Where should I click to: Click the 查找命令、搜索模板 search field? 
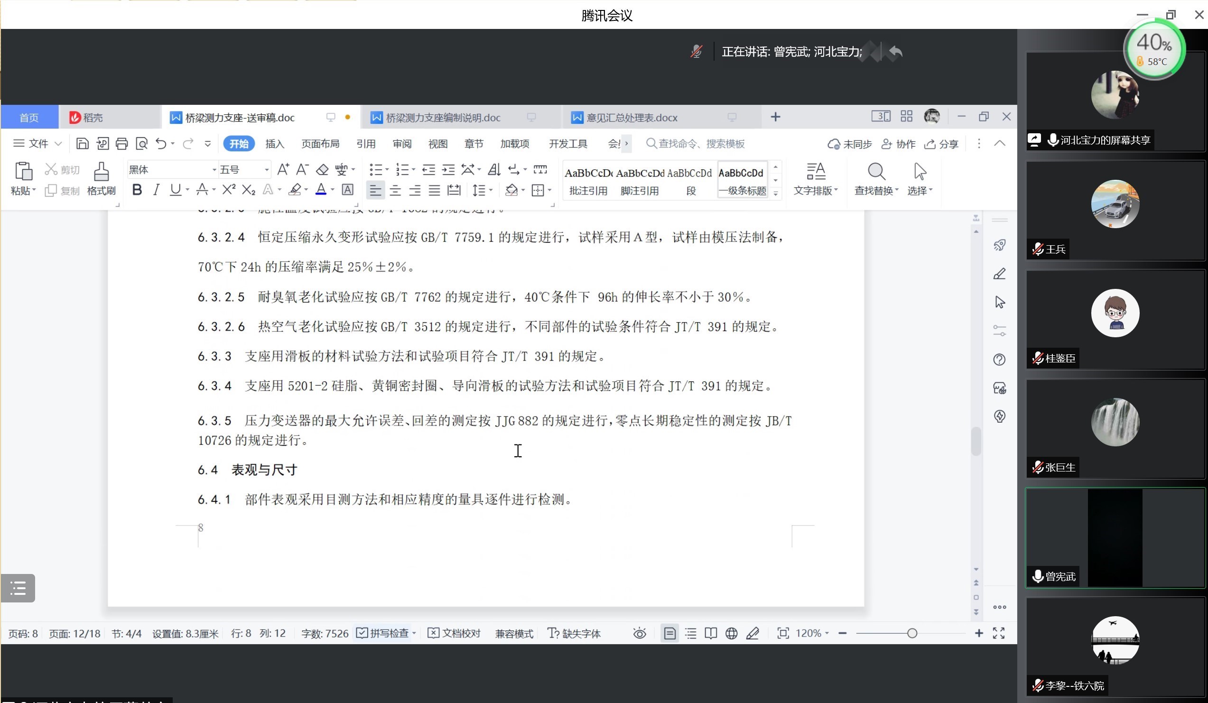[695, 144]
